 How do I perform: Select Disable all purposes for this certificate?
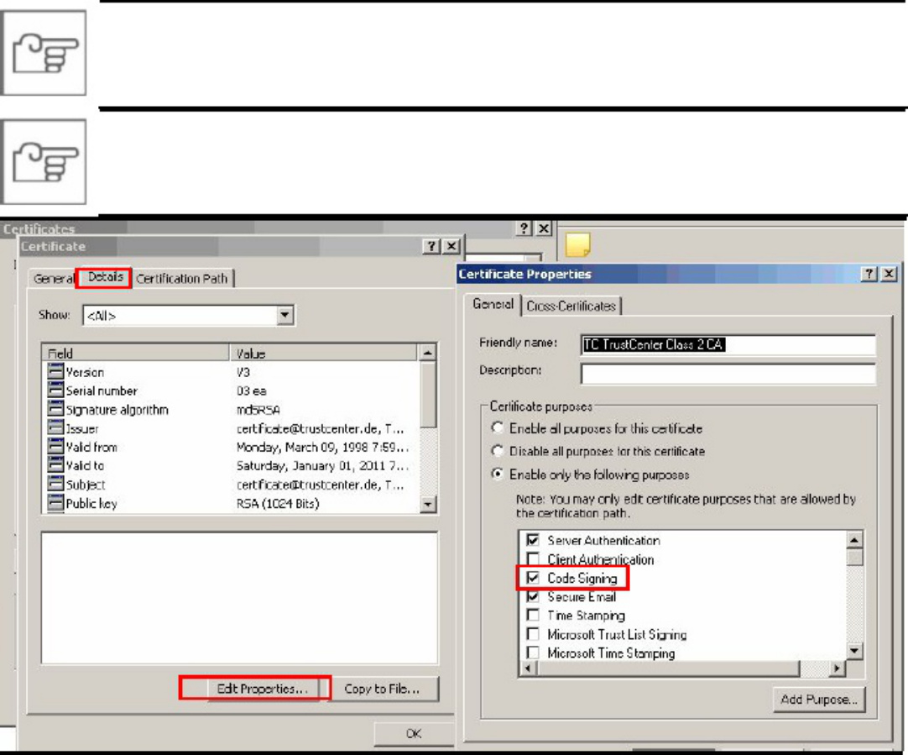(x=498, y=451)
